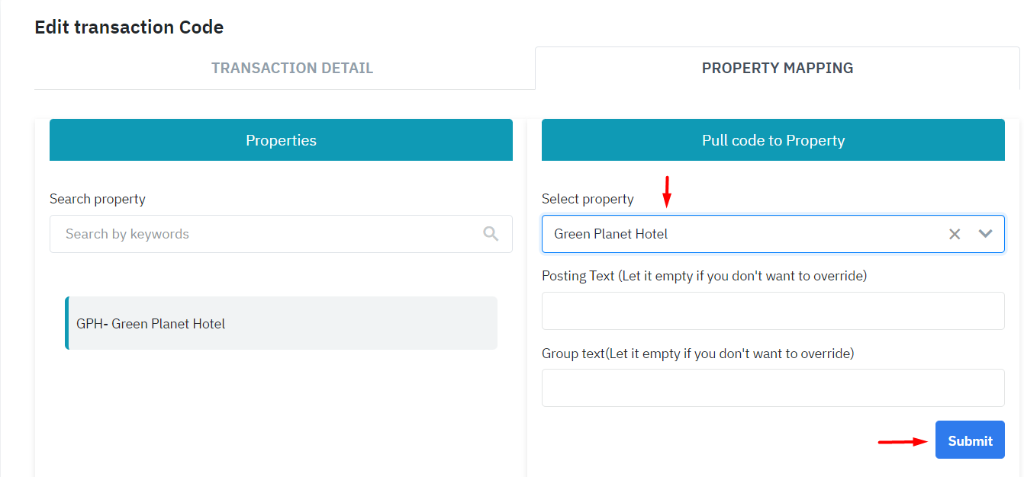Image resolution: width=1024 pixels, height=477 pixels.
Task: Clear the selected Green Planet Hotel property
Action: click(955, 234)
